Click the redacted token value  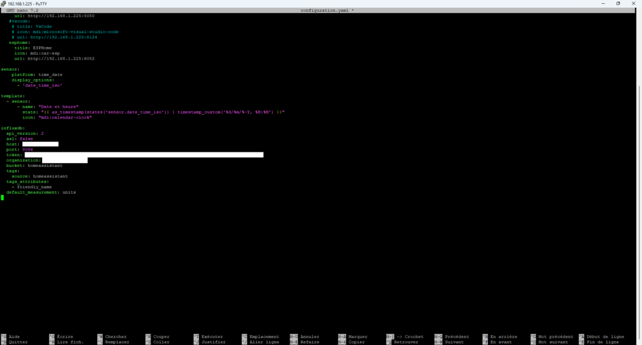(144, 155)
